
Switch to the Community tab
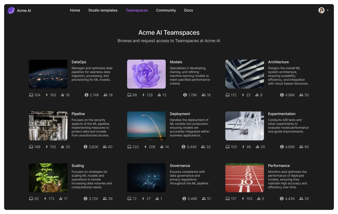pos(166,10)
